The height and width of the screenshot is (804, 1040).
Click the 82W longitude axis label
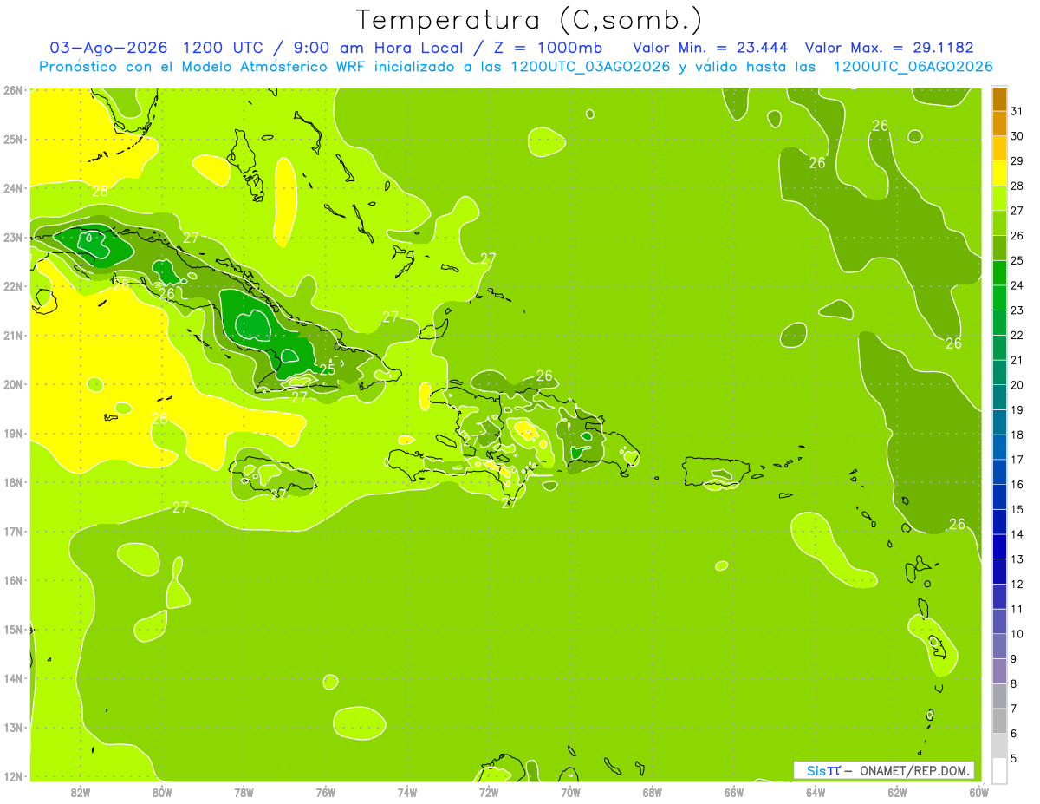[81, 792]
